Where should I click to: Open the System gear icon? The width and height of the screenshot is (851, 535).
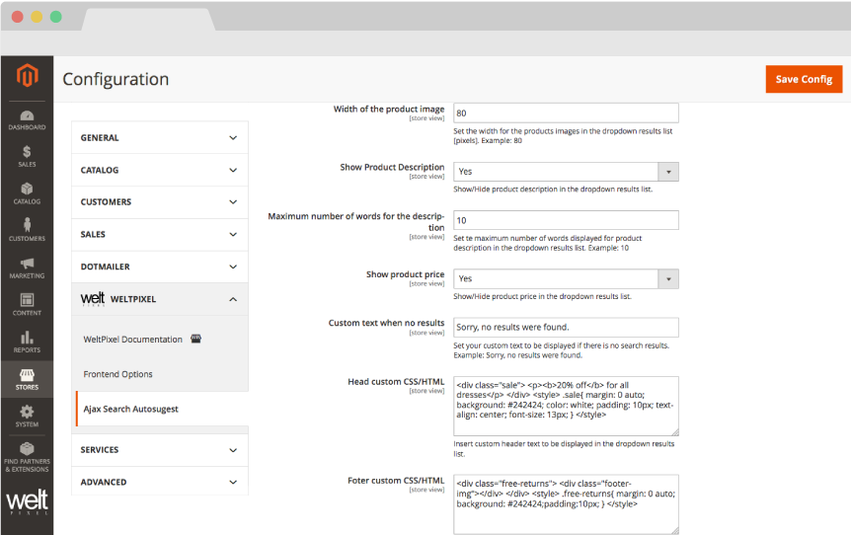[x=27, y=415]
